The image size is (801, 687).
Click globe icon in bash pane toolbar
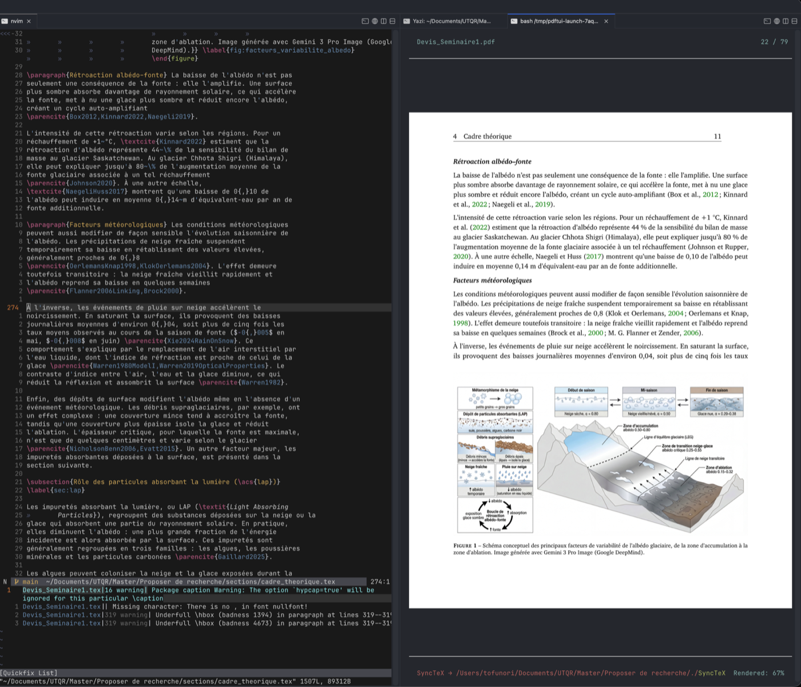click(777, 21)
